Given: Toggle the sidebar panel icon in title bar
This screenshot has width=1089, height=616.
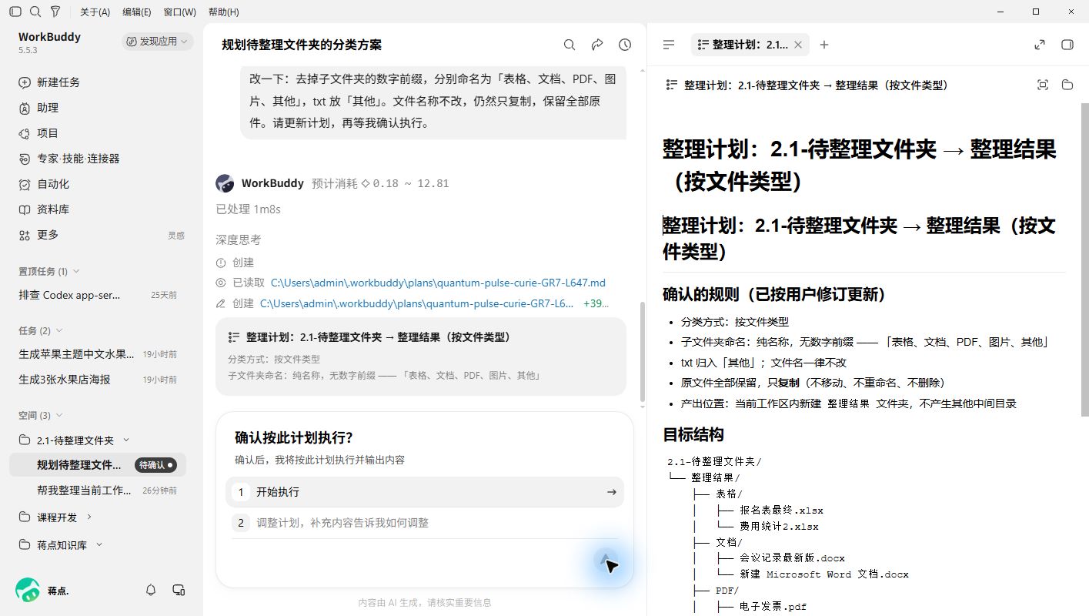Looking at the screenshot, I should (x=15, y=12).
